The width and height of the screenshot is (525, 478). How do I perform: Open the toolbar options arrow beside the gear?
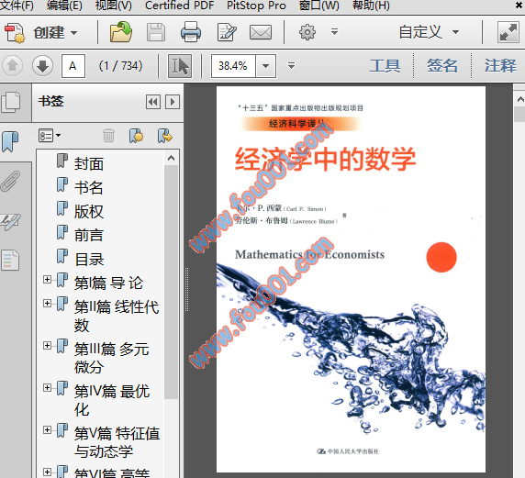(334, 32)
